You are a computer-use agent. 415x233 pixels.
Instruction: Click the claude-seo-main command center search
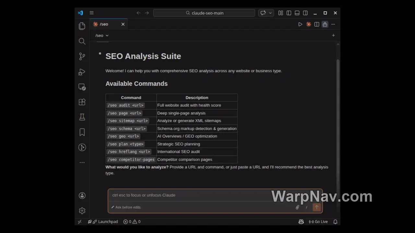[204, 13]
